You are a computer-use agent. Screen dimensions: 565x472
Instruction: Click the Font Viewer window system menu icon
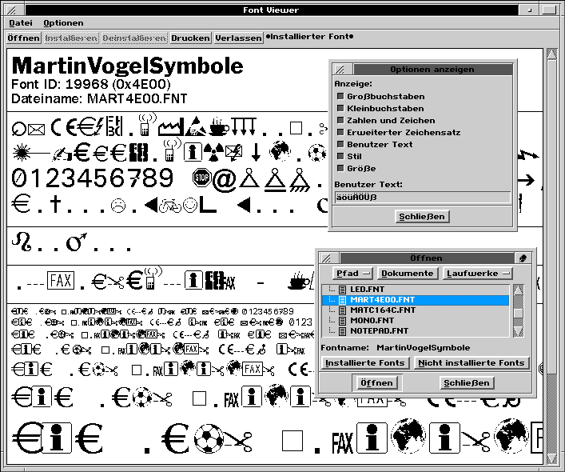tap(14, 10)
